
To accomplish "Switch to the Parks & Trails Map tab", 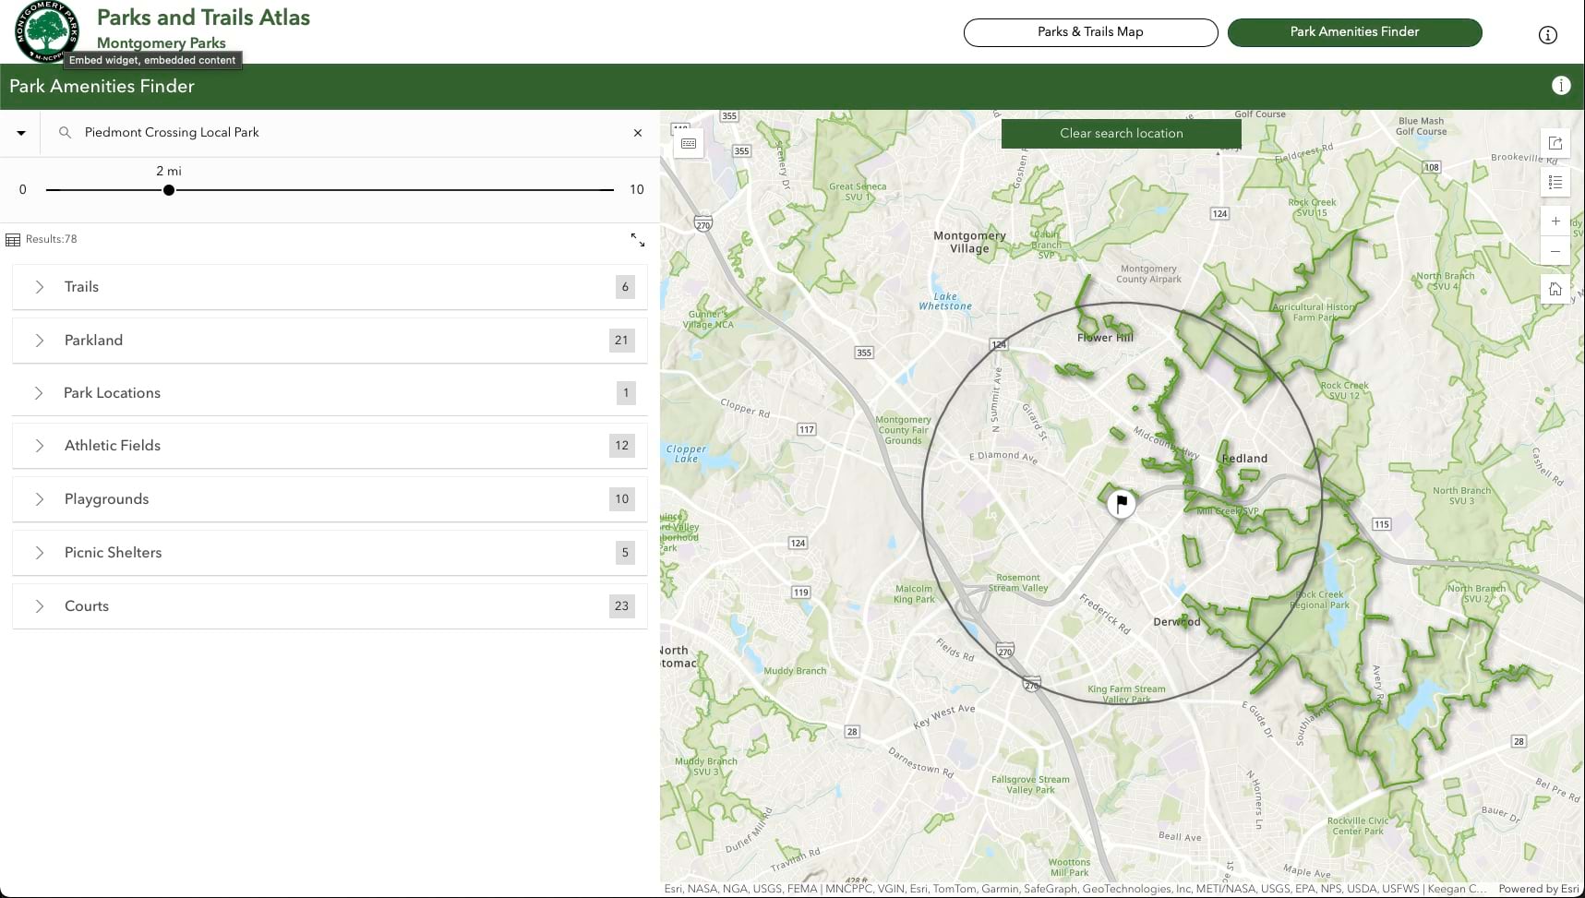I will 1090,31.
